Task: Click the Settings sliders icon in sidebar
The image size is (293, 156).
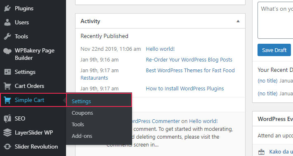Action: tap(7, 72)
